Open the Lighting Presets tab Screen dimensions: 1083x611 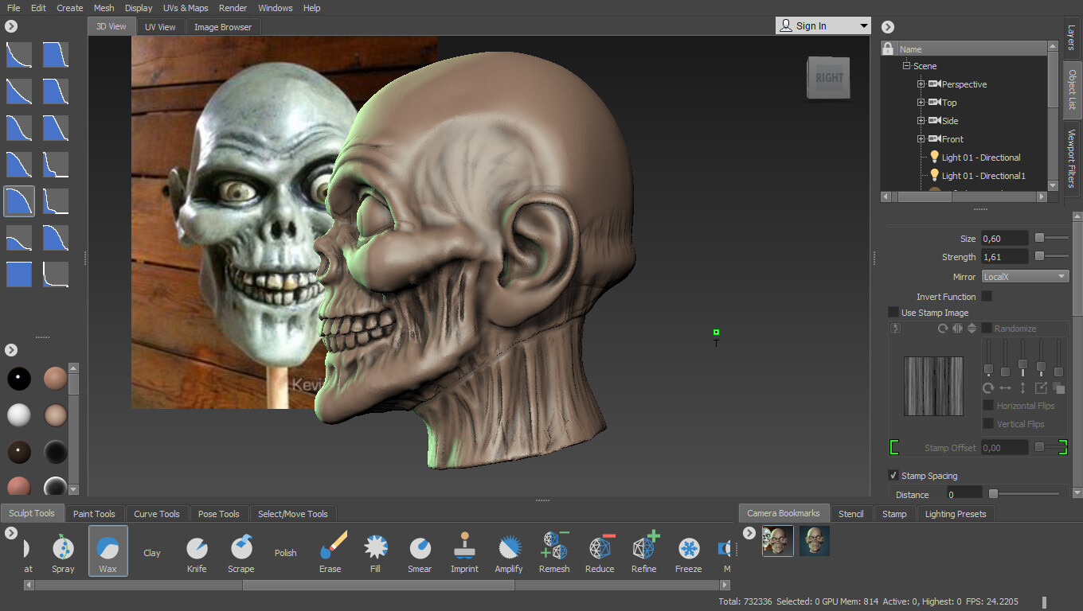click(956, 514)
